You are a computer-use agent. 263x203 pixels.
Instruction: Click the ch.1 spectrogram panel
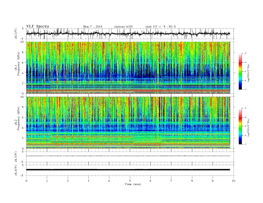click(x=128, y=68)
